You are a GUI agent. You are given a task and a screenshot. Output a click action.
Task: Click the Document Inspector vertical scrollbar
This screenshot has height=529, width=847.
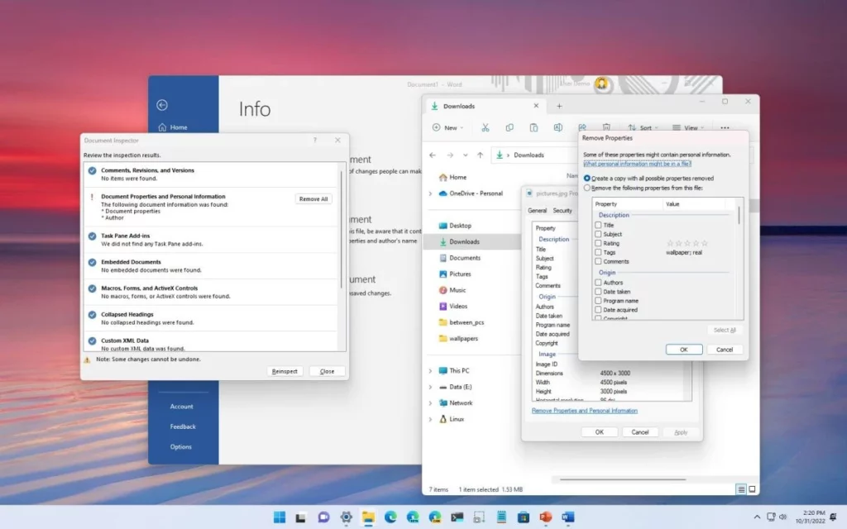coord(342,230)
